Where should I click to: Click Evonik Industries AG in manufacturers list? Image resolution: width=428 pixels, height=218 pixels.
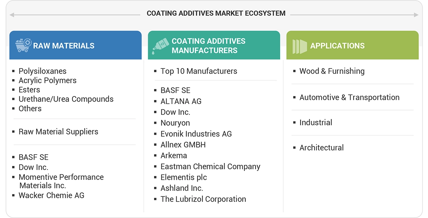(196, 134)
